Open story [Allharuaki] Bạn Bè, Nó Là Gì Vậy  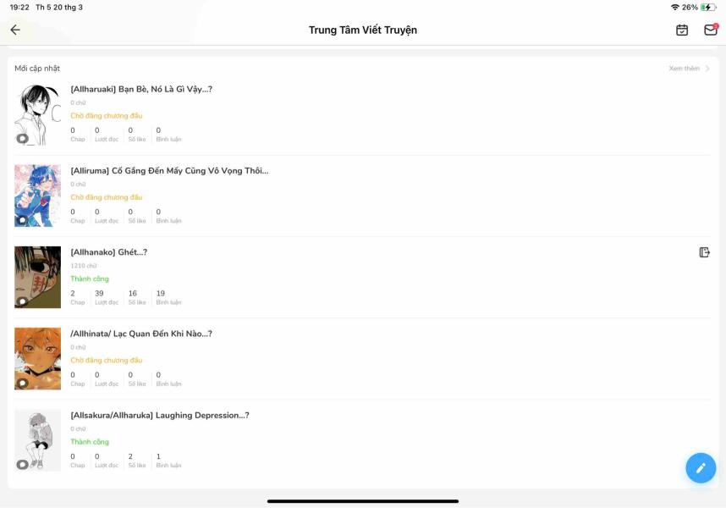[141, 89]
